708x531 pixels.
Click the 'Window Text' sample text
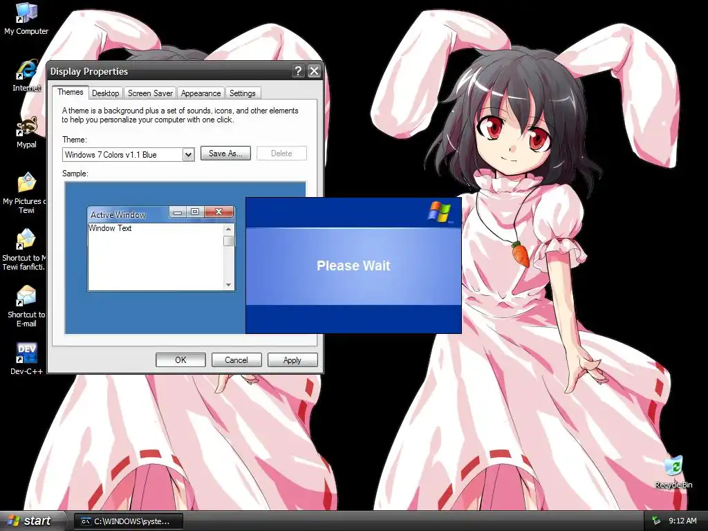click(110, 228)
